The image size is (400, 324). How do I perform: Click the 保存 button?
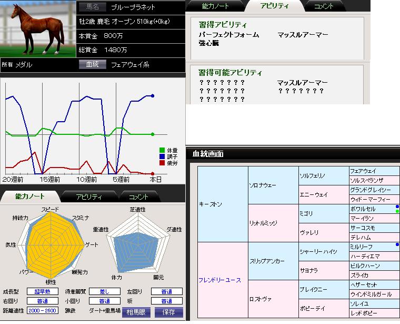tap(168, 312)
